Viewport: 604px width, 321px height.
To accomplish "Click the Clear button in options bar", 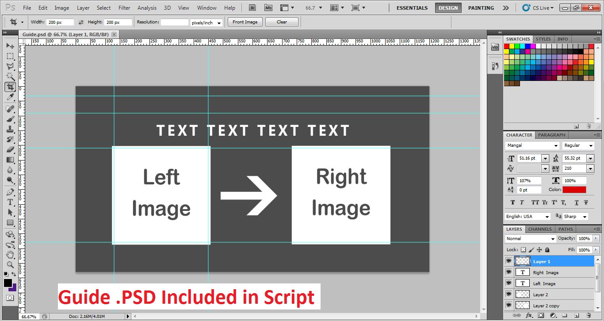I will 282,22.
